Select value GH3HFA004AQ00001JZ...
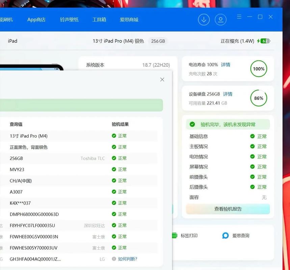Screen dimensions: 290x270 (x=35, y=259)
